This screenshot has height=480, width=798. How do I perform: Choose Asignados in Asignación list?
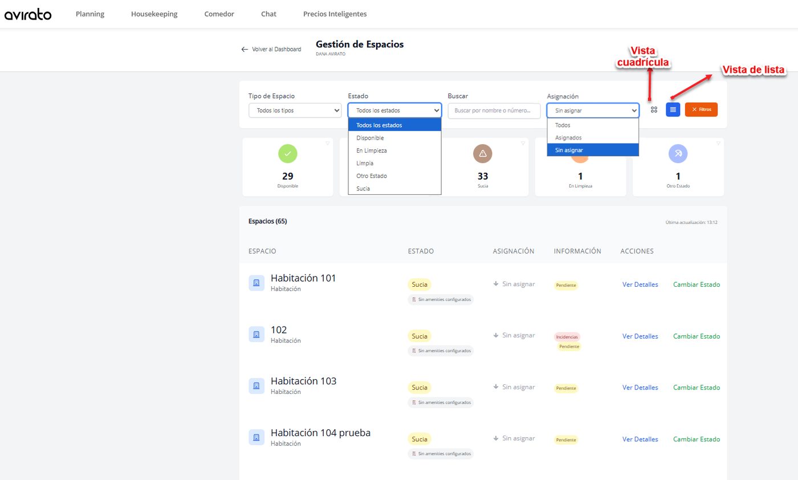[x=593, y=137]
